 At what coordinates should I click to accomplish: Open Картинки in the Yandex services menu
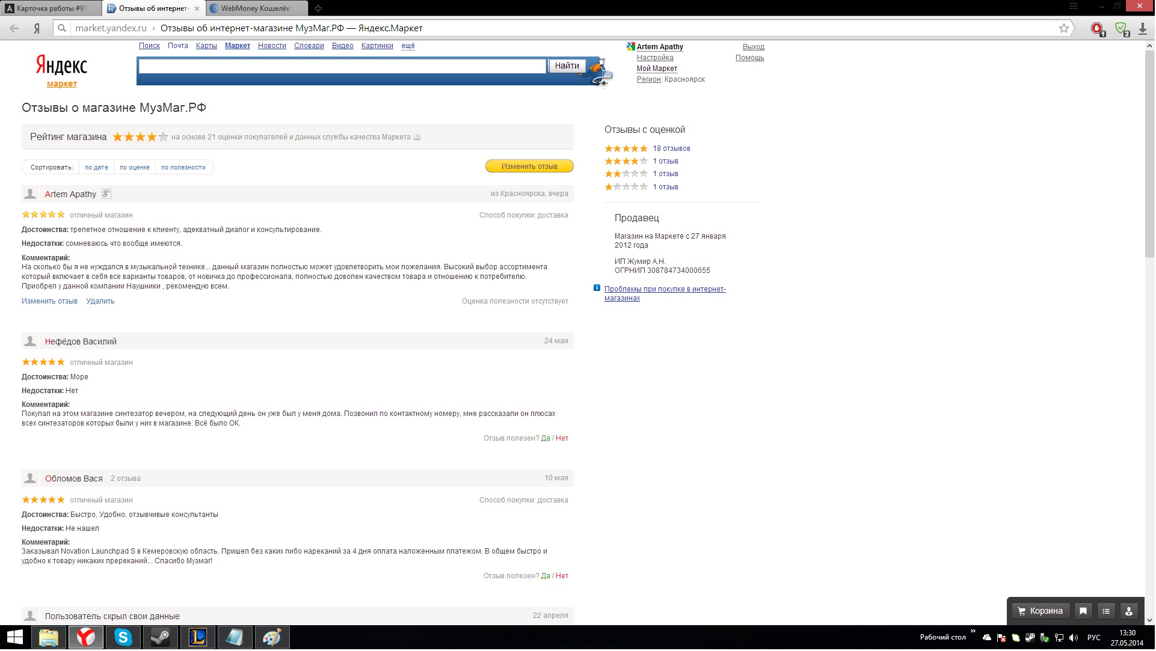pos(377,46)
